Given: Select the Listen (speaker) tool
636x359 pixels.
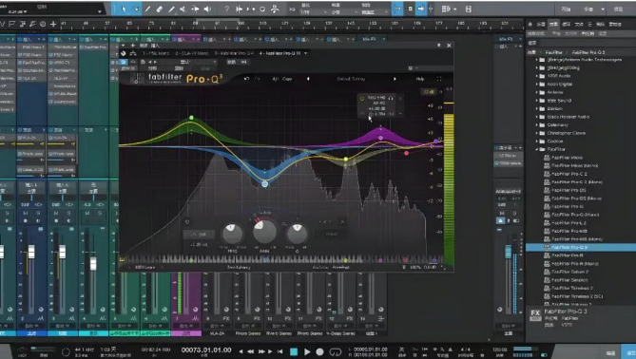Looking at the screenshot, I should (x=207, y=9).
